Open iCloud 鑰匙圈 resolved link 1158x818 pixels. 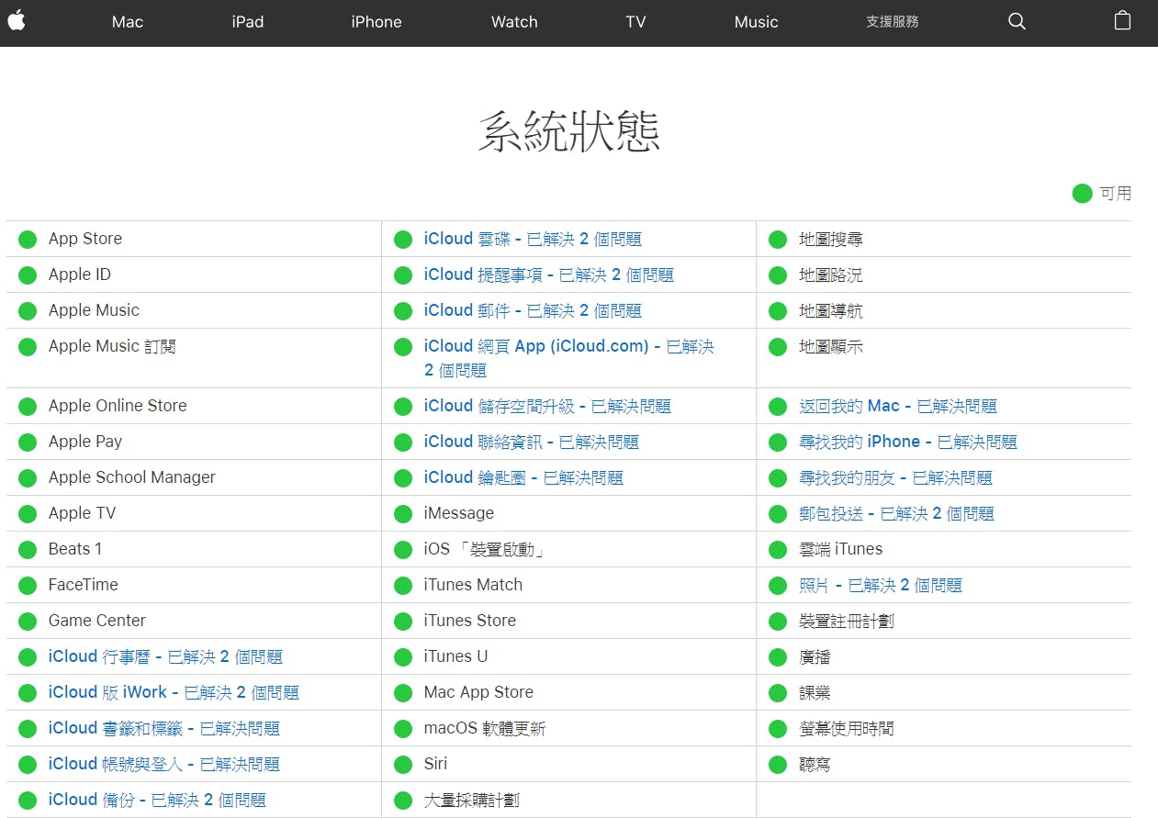[x=523, y=477]
